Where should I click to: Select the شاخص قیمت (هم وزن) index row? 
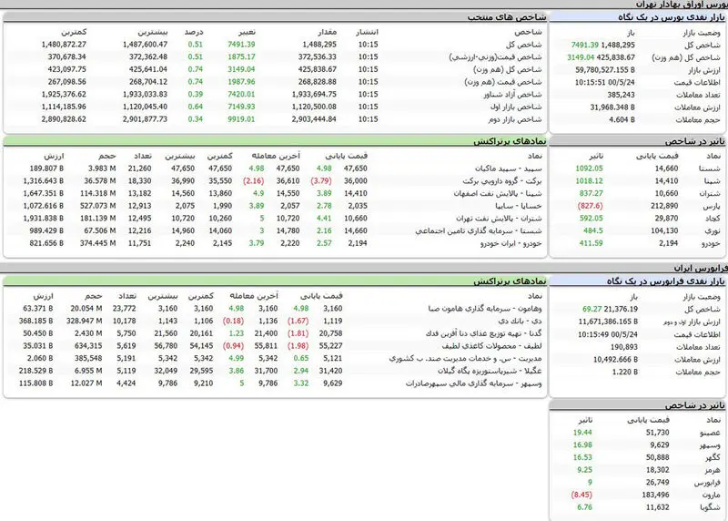pos(275,82)
